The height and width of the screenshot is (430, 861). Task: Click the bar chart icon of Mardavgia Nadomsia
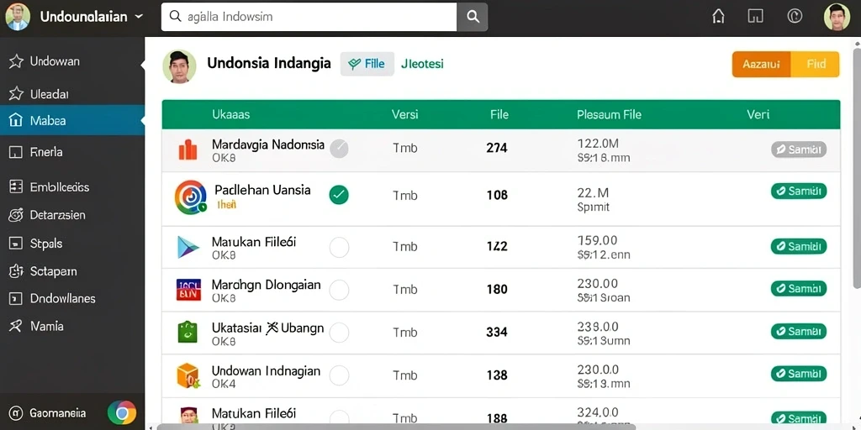click(188, 149)
